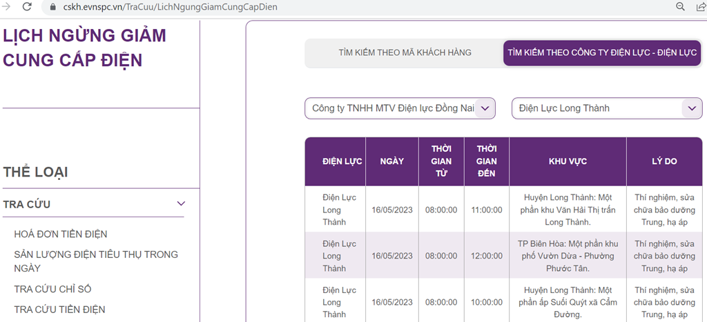This screenshot has height=322, width=707.
Task: Open the Công ty TNHH MTV Điện lực Đồng Nai dropdown
Action: pyautogui.click(x=400, y=108)
